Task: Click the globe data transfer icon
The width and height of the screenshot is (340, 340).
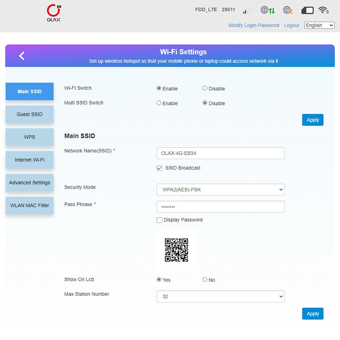Action: tap(267, 10)
